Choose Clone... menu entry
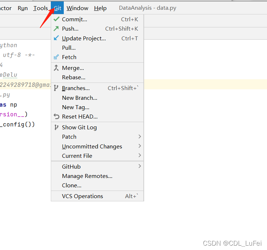 click(97, 185)
